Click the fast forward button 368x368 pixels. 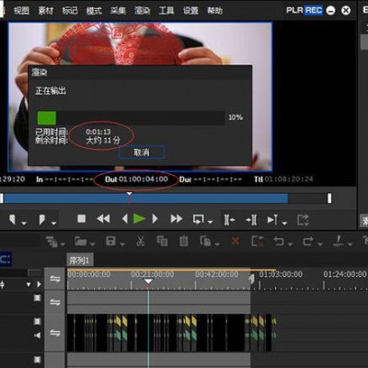point(177,219)
